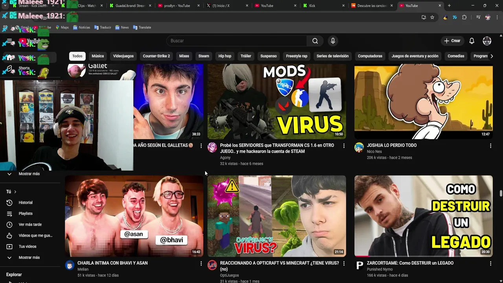Play COMO DESTRUIR UN LEGADO thumbnail
The width and height of the screenshot is (503, 283).
[x=423, y=216]
